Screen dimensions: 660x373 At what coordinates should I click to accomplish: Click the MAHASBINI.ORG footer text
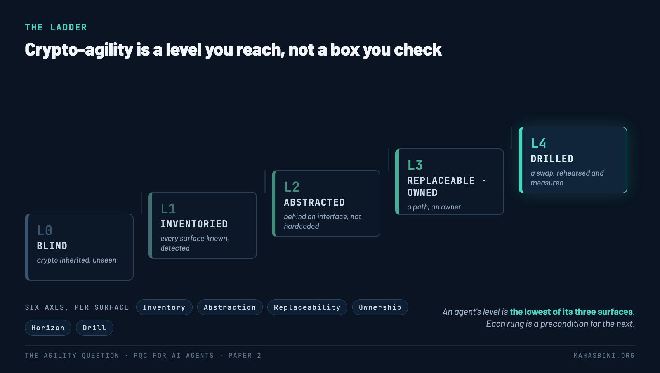pos(604,356)
